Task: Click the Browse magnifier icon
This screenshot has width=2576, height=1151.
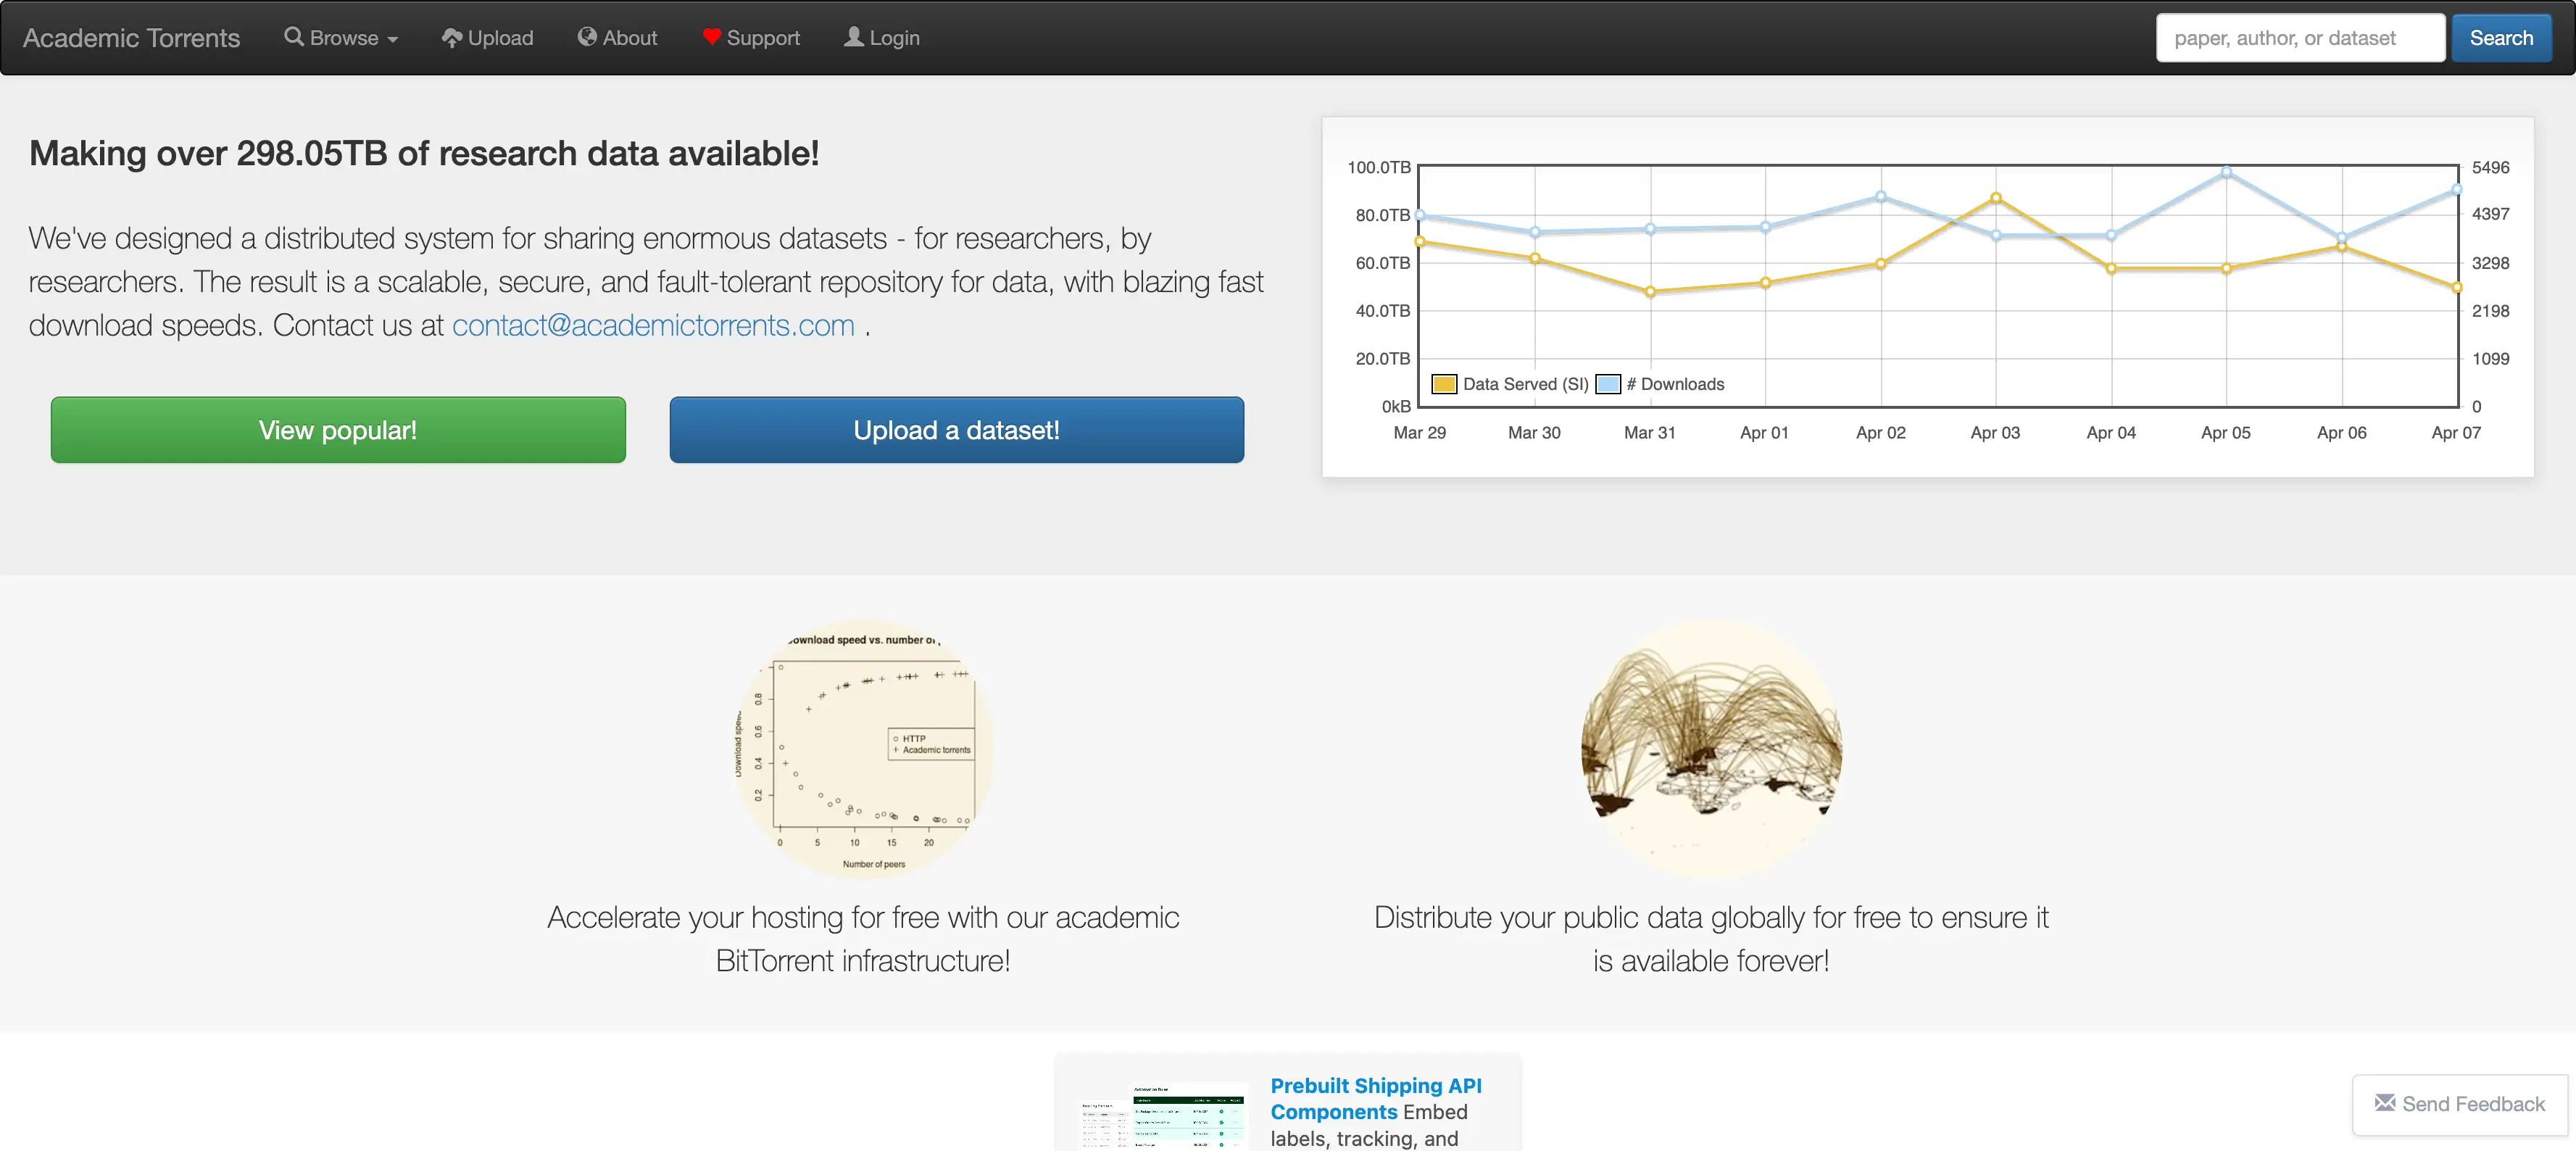Action: tap(294, 37)
